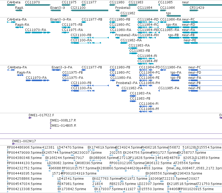Click the CG31100-PA protein label

pos(81,88)
